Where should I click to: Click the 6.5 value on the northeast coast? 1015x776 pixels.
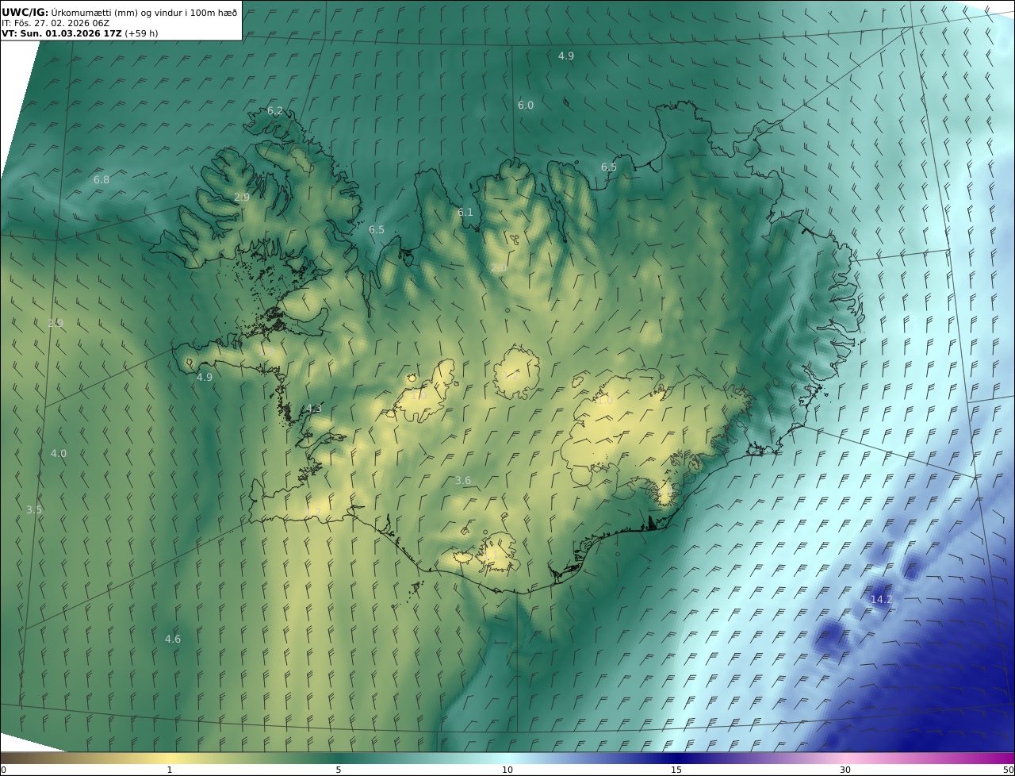pyautogui.click(x=609, y=167)
